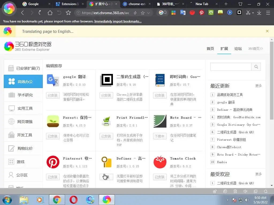This screenshot has height=205, width=274.
Task: Select 网页增强 category in sidebar
Action: pyautogui.click(x=24, y=122)
